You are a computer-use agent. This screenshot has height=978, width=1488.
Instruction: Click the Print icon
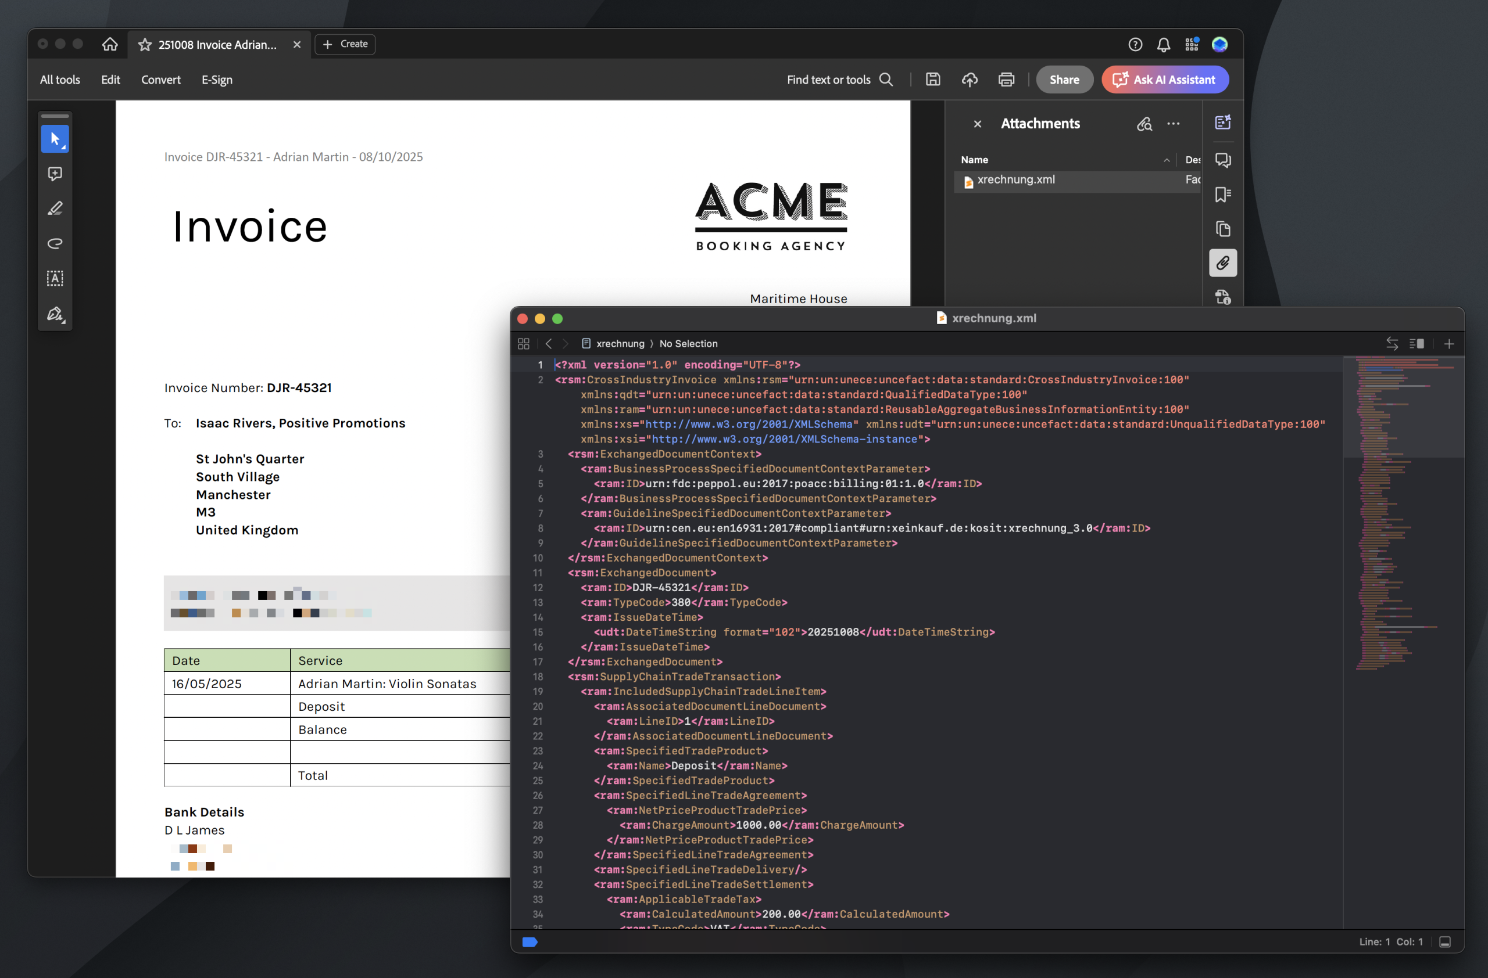point(1006,80)
